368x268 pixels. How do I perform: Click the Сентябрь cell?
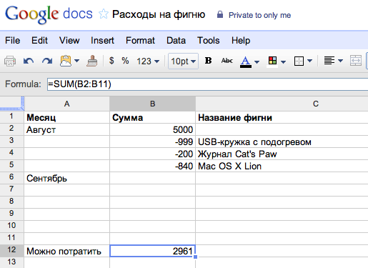pos(67,178)
